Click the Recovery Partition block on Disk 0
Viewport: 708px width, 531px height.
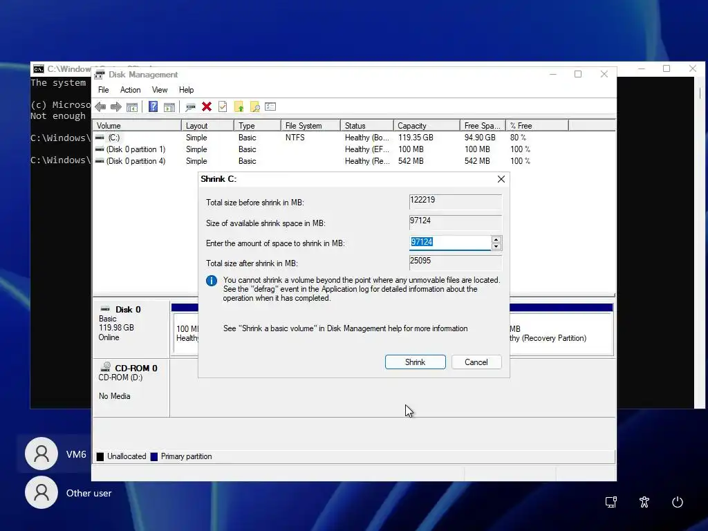tap(561, 333)
